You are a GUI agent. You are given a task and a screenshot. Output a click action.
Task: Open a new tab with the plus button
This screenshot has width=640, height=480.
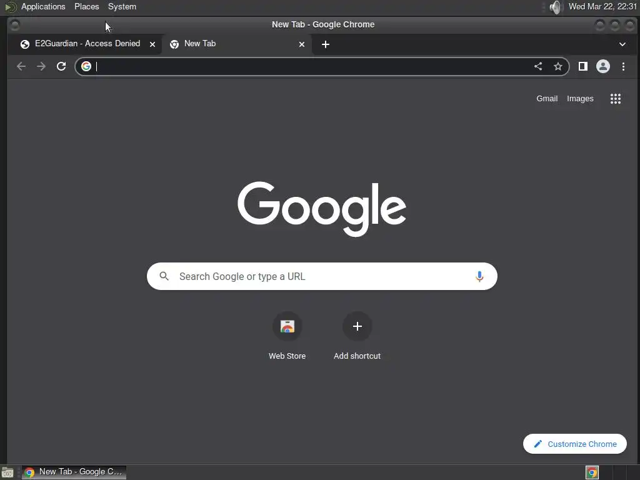325,44
